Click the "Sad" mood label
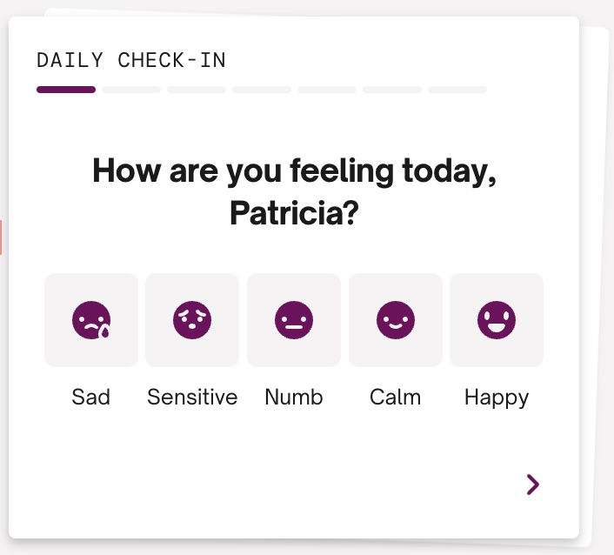 tap(91, 398)
